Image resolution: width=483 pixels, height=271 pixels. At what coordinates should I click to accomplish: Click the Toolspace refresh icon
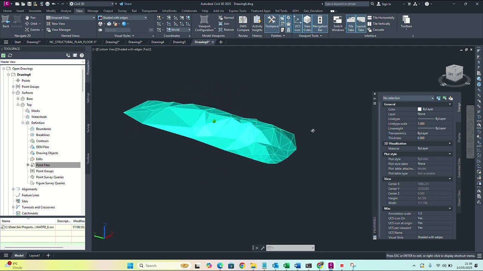[x=10, y=55]
